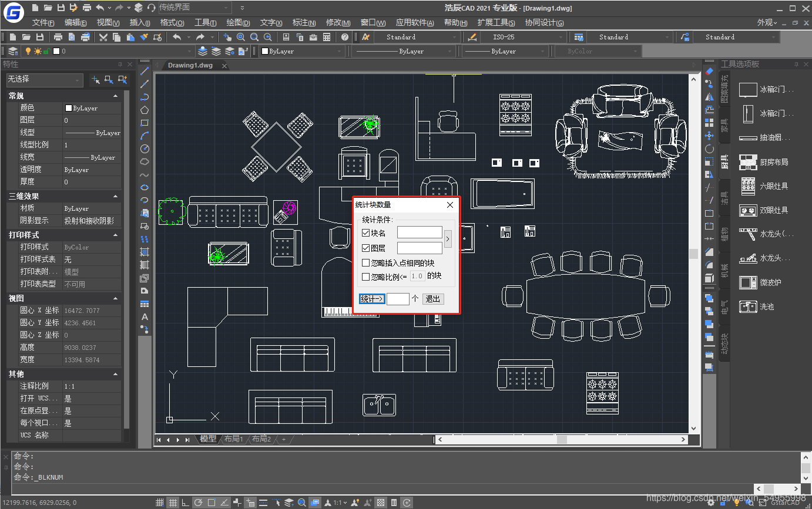
Task: Click the Quick Select icon in properties panel
Action: pyautogui.click(x=122, y=79)
